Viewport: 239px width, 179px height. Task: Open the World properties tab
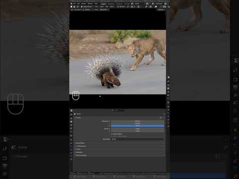pos(71,132)
